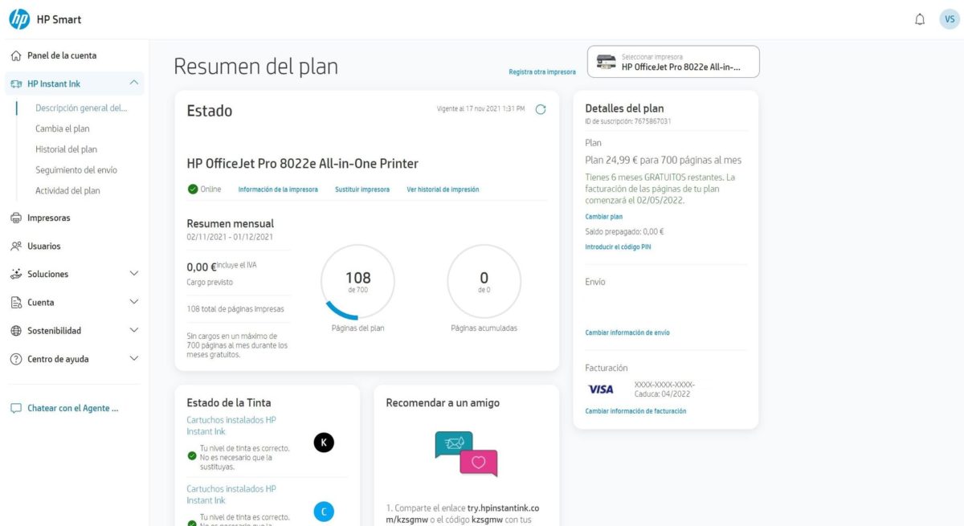Open Historial del plan page
The height and width of the screenshot is (526, 964).
pyautogui.click(x=66, y=149)
